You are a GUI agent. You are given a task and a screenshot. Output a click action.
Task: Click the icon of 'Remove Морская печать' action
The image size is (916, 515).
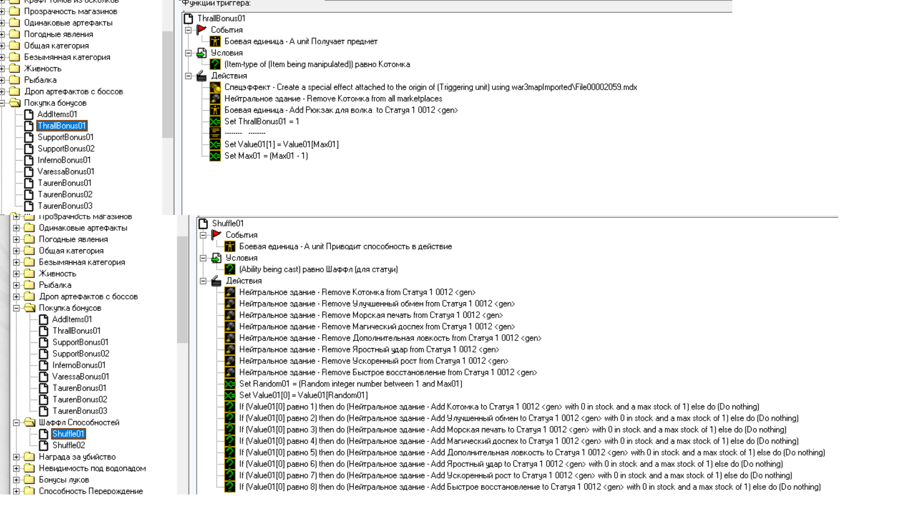(x=230, y=315)
